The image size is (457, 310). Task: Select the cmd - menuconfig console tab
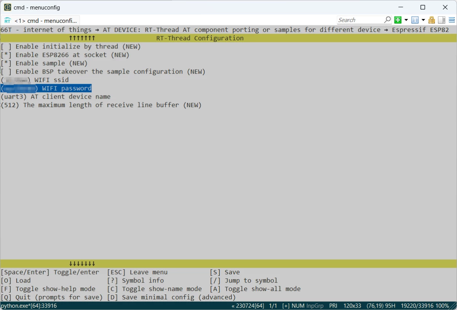coord(41,21)
